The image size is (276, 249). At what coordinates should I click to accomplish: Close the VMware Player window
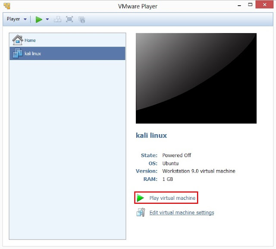point(264,5)
